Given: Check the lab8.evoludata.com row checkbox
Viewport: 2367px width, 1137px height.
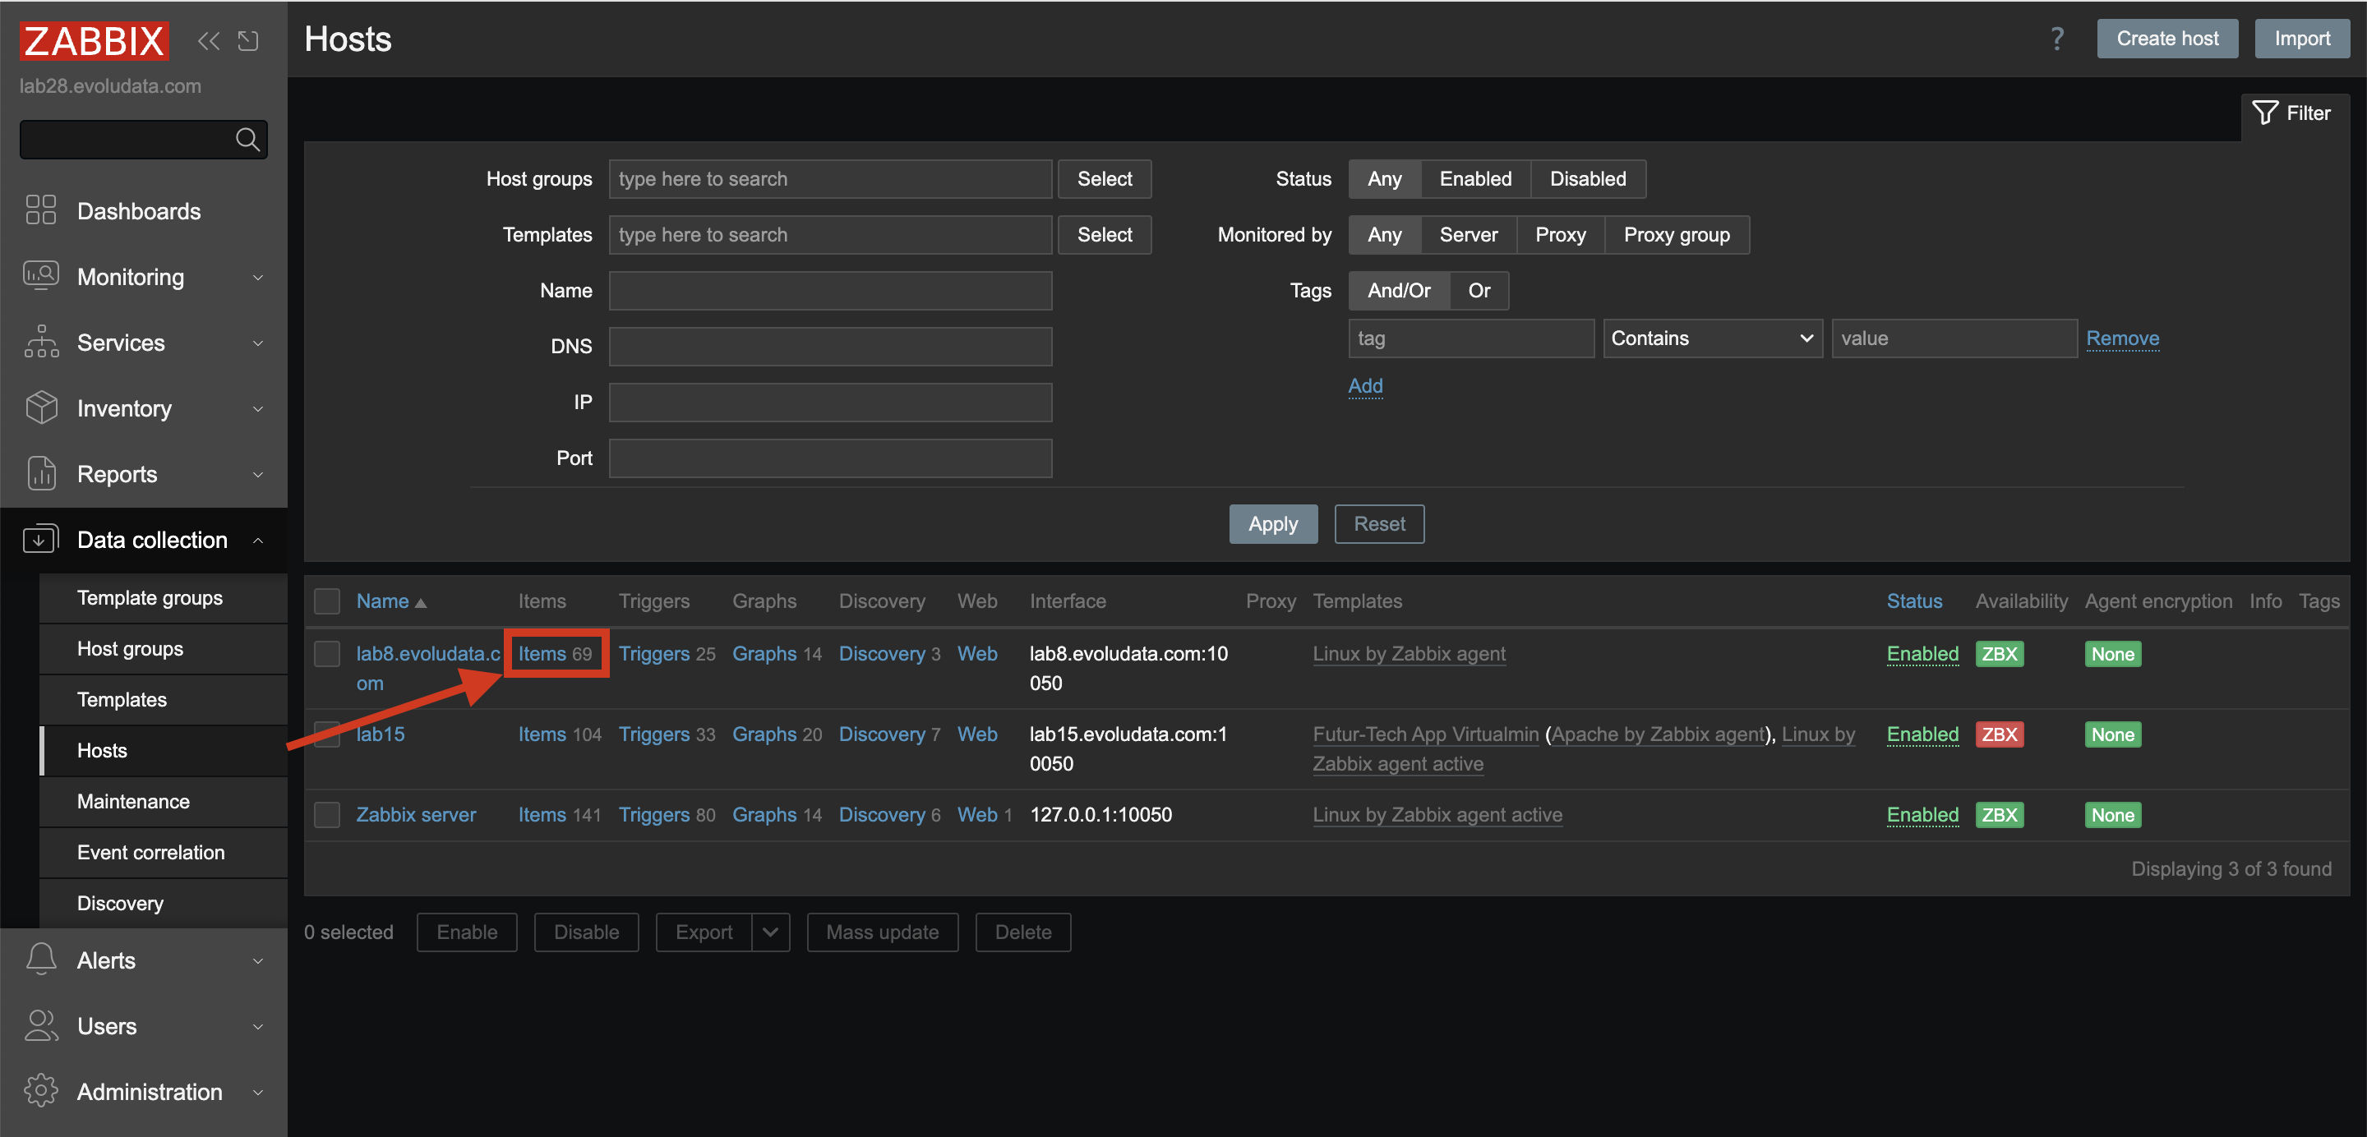Looking at the screenshot, I should pos(327,654).
